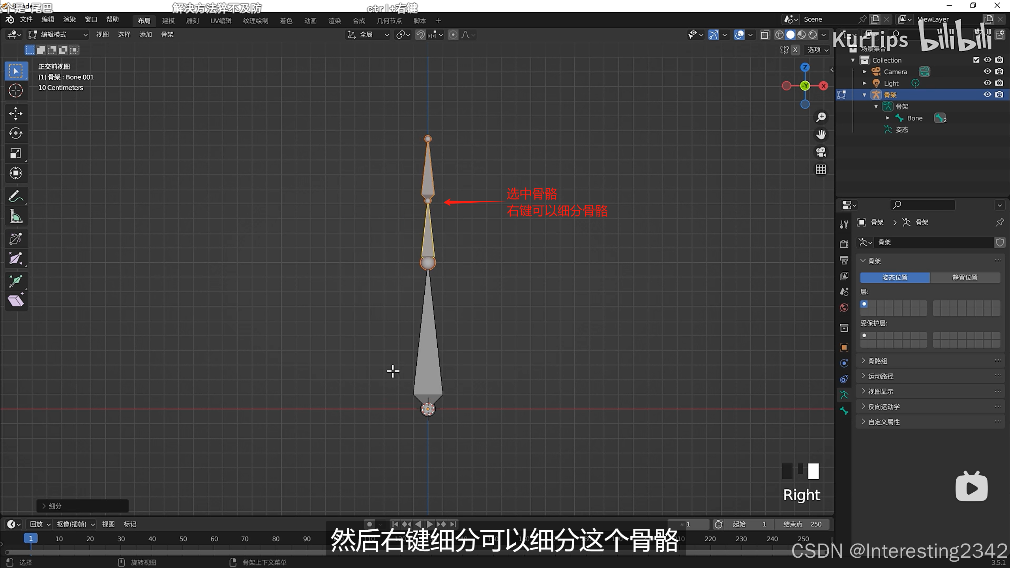Choose the Annotate pencil tool

point(16,196)
